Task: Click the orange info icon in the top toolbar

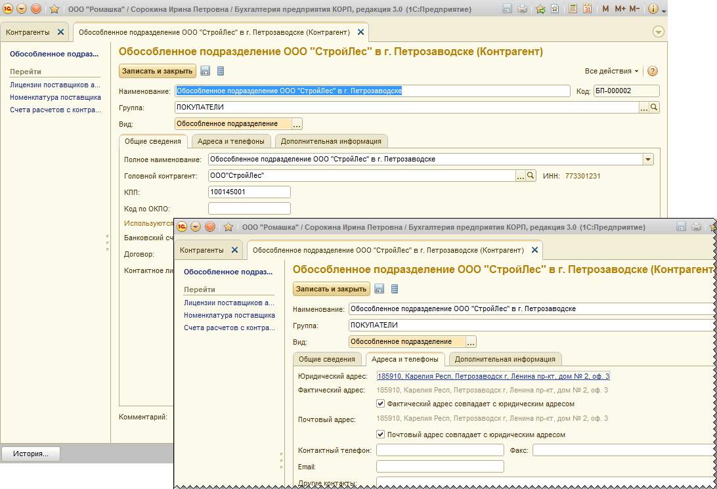Action: [653, 9]
